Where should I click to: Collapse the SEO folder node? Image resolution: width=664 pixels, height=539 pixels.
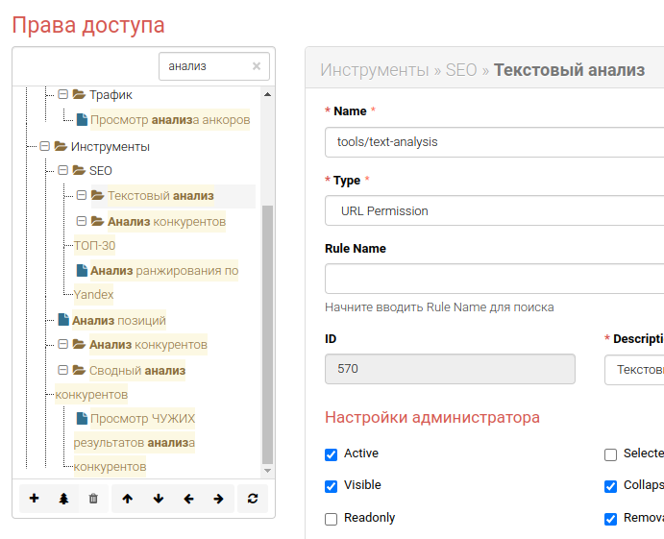pyautogui.click(x=63, y=171)
